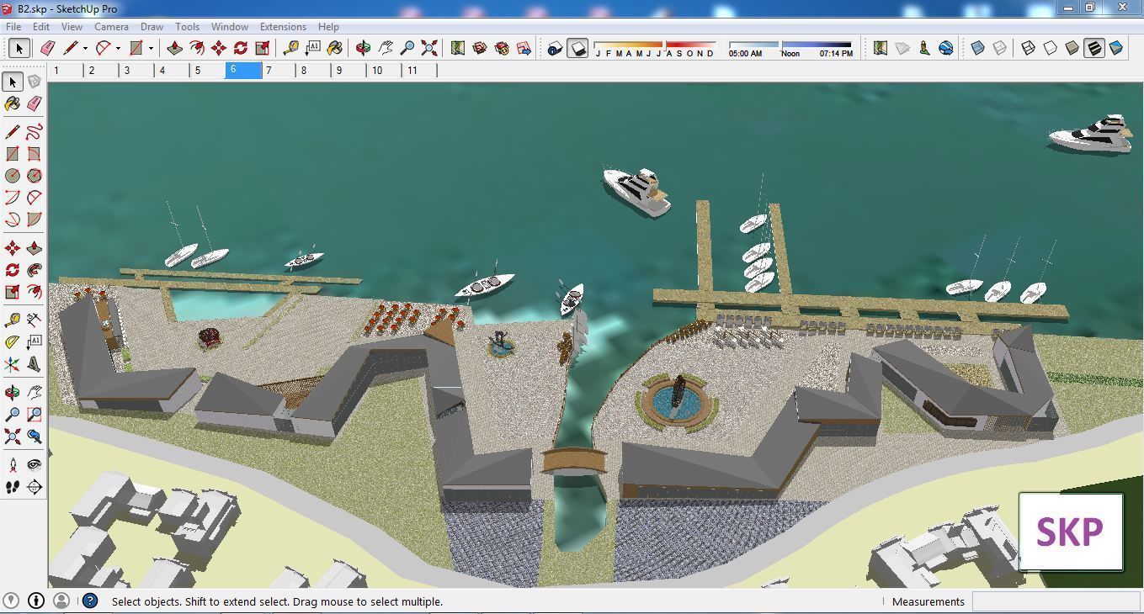This screenshot has width=1144, height=614.
Task: Select the Move tool in top toolbar
Action: tap(219, 48)
